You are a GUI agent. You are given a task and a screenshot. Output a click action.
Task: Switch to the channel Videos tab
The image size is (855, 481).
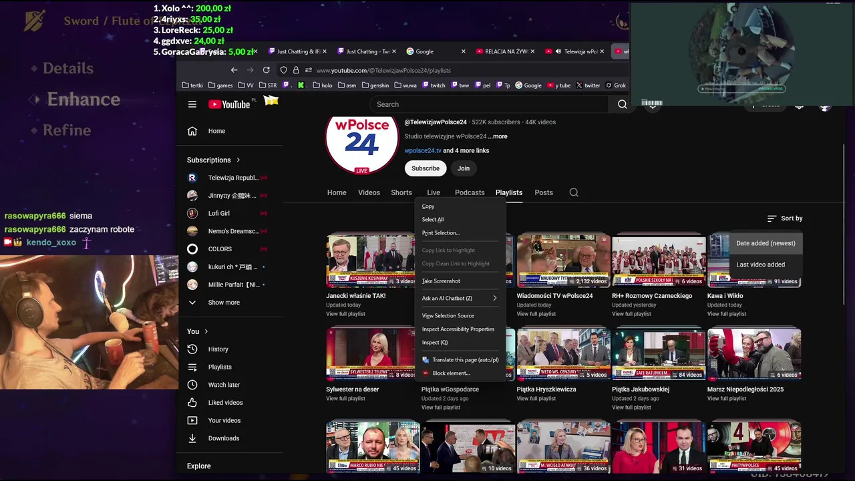point(369,192)
